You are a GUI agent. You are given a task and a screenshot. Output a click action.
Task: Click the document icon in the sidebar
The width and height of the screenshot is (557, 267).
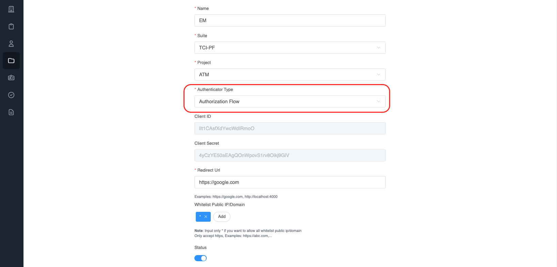(11, 112)
